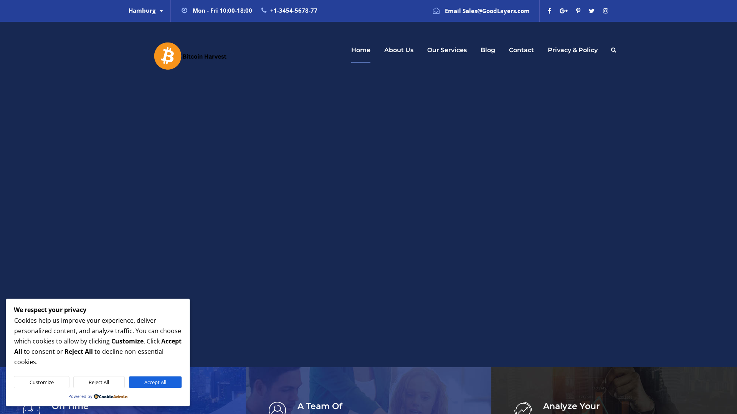
Task: Click the Instagram icon
Action: (605, 11)
